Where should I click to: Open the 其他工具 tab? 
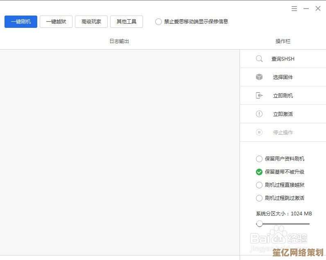pos(127,22)
